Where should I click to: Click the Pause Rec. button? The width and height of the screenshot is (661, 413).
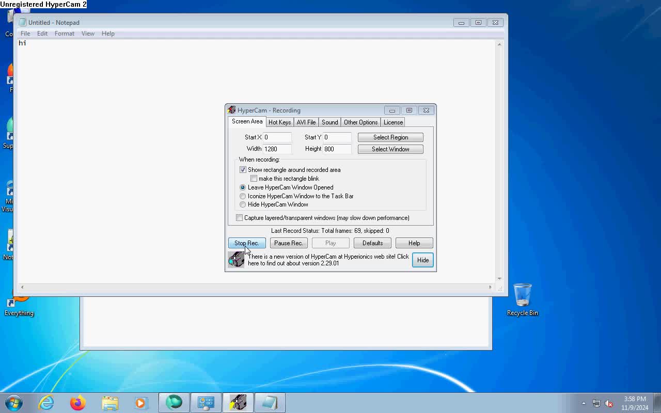coord(289,243)
